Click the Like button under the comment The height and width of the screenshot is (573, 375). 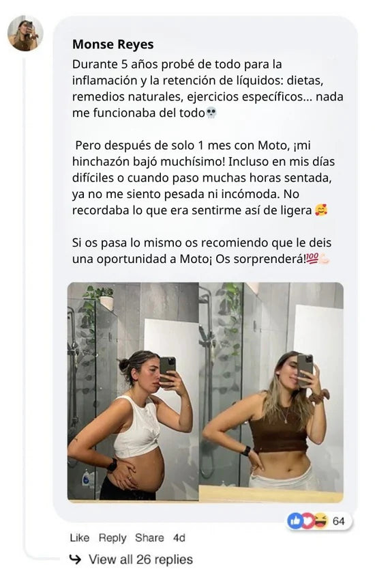(x=80, y=537)
